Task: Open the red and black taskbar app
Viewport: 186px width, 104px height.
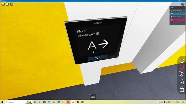Action: point(78,102)
